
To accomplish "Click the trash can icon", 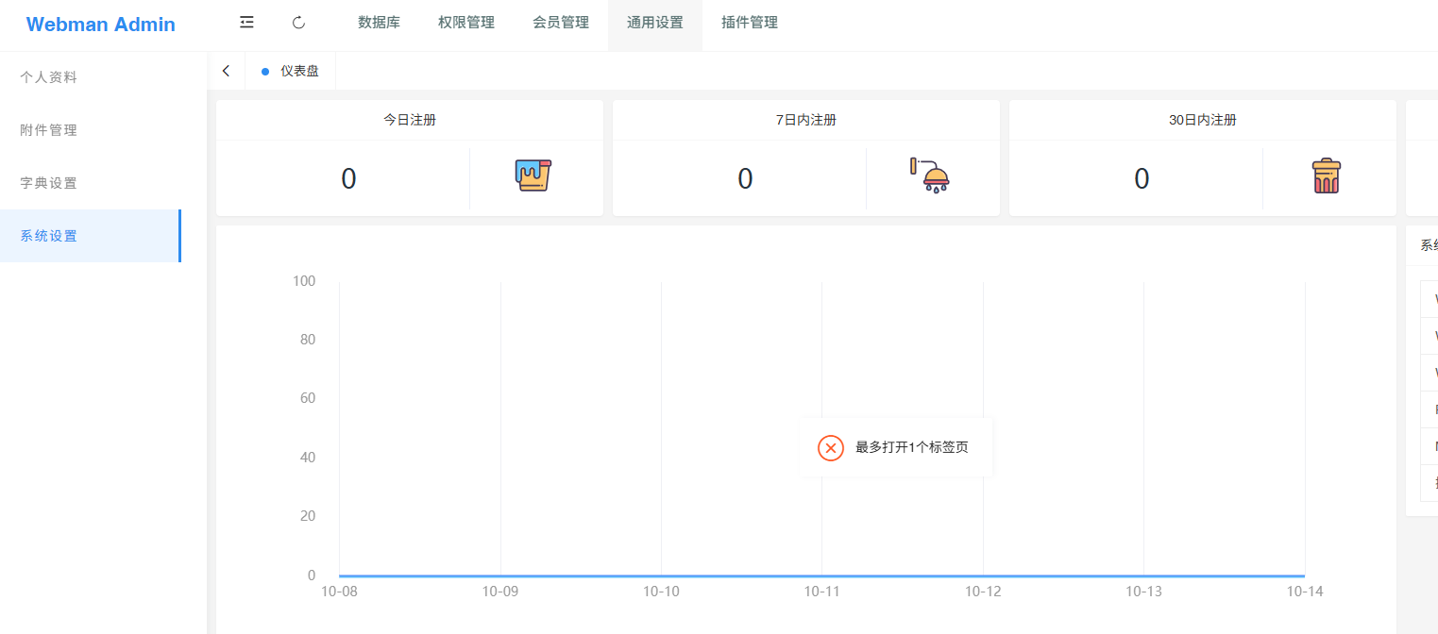I will click(x=1326, y=176).
